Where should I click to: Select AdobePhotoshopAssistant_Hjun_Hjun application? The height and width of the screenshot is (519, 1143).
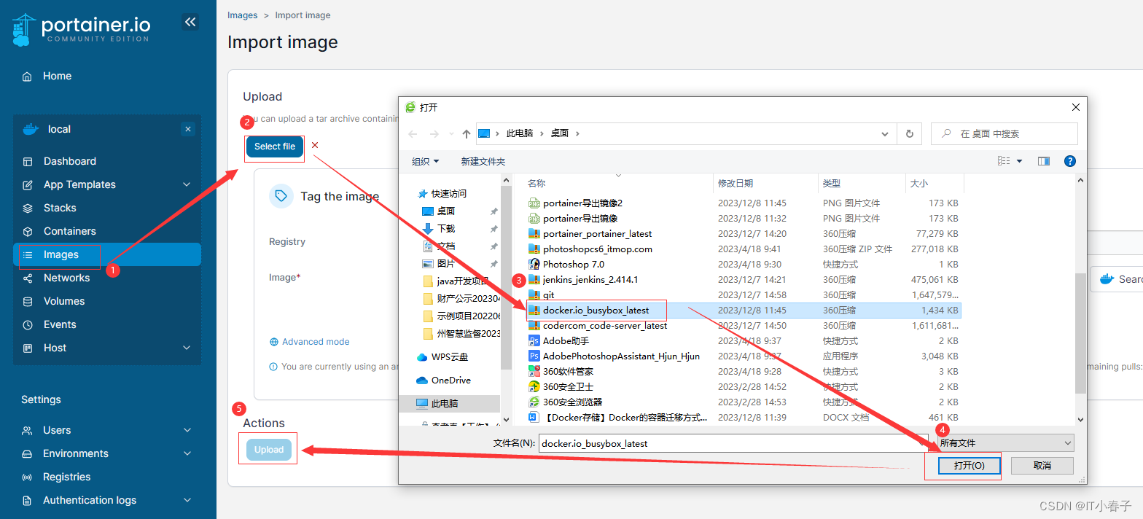621,356
